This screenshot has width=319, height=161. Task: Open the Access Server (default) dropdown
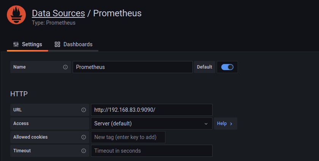click(x=152, y=123)
